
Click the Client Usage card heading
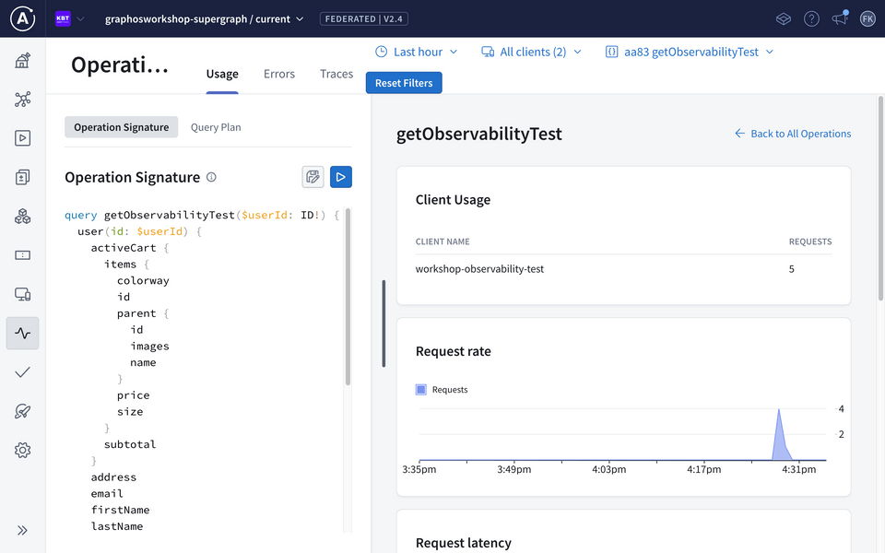tap(454, 200)
